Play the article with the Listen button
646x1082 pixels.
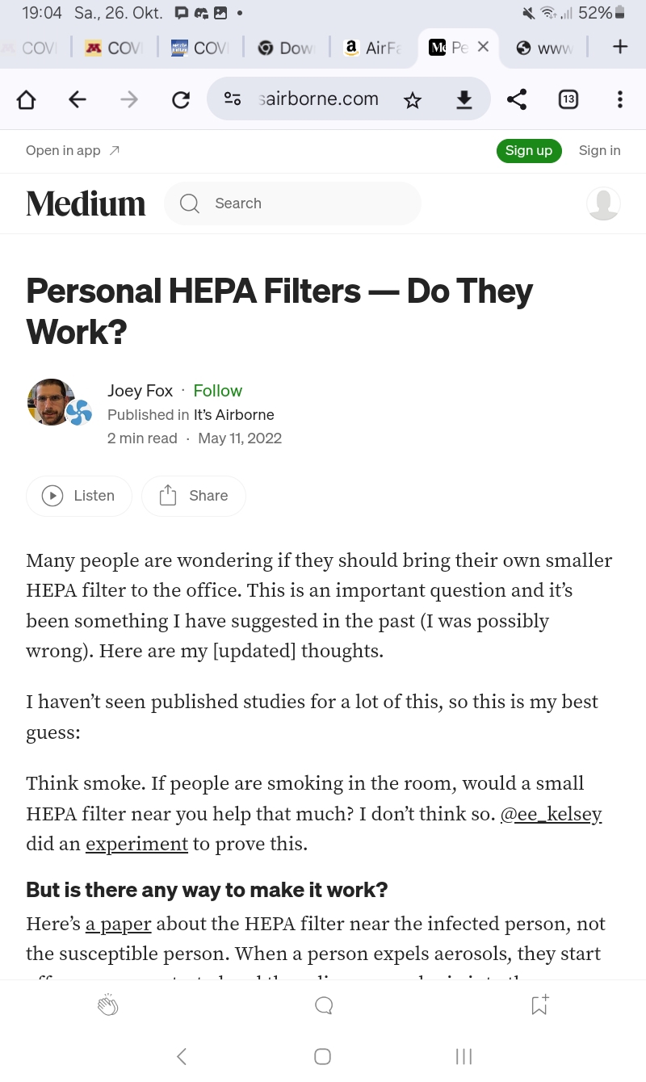pos(79,496)
